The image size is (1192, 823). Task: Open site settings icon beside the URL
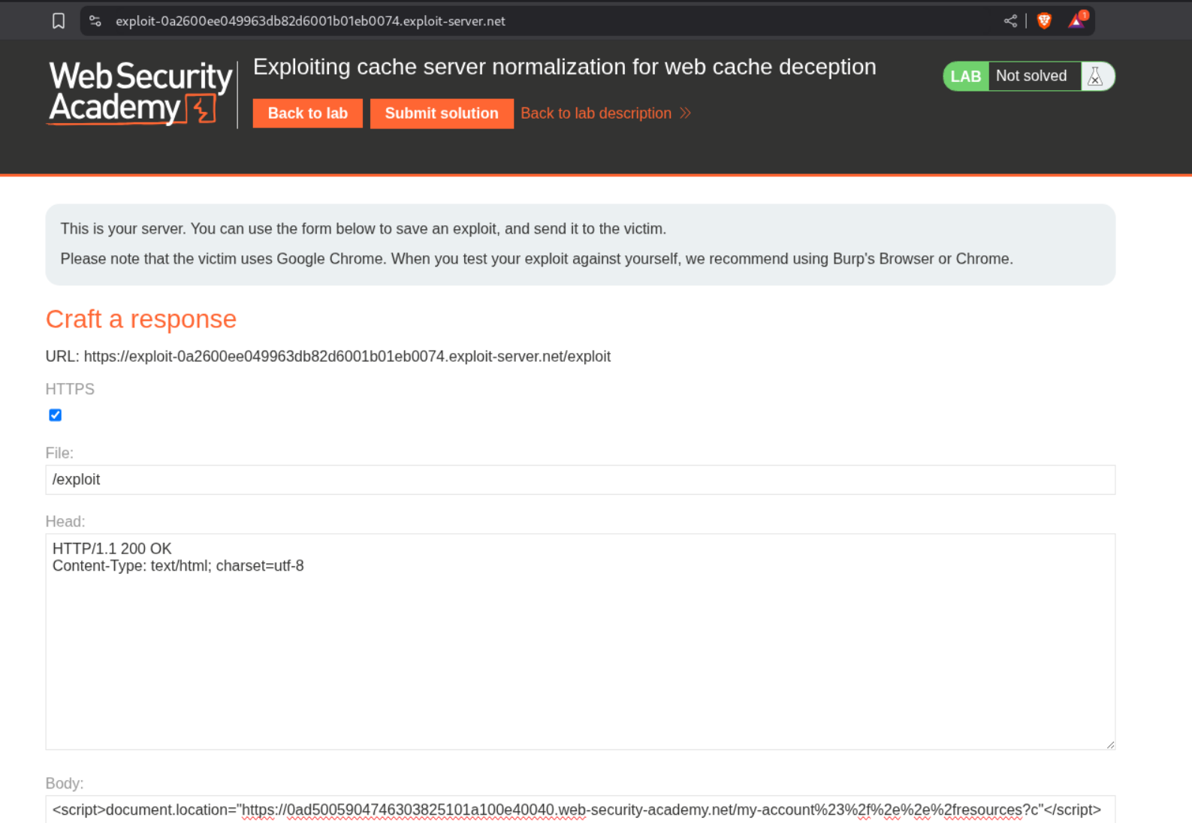(x=95, y=21)
